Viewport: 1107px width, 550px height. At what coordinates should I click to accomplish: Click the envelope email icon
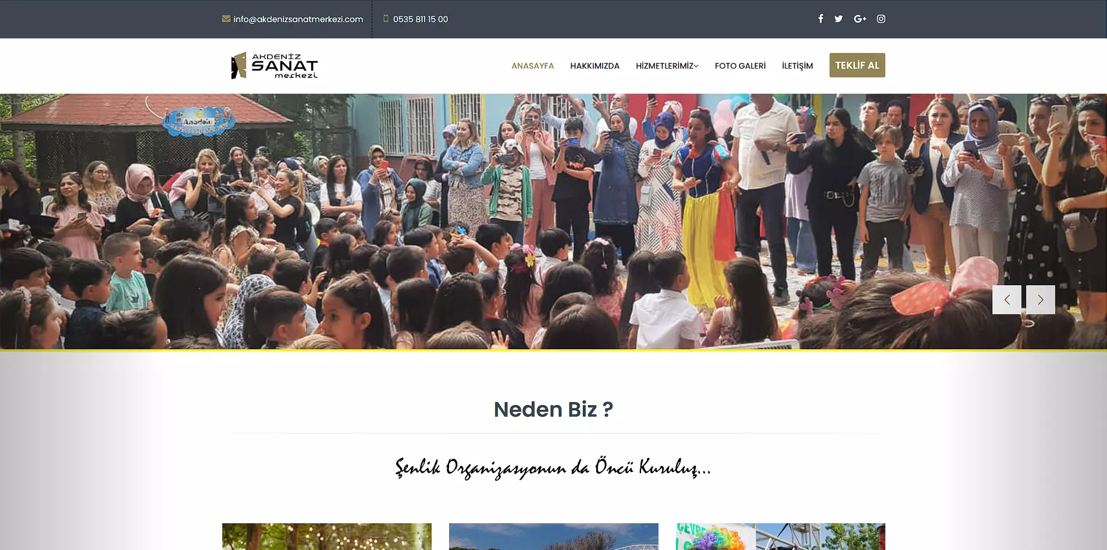pyautogui.click(x=226, y=19)
